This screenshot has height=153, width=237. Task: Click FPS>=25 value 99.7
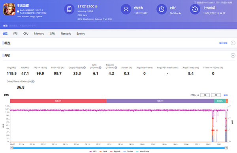tap(58, 73)
